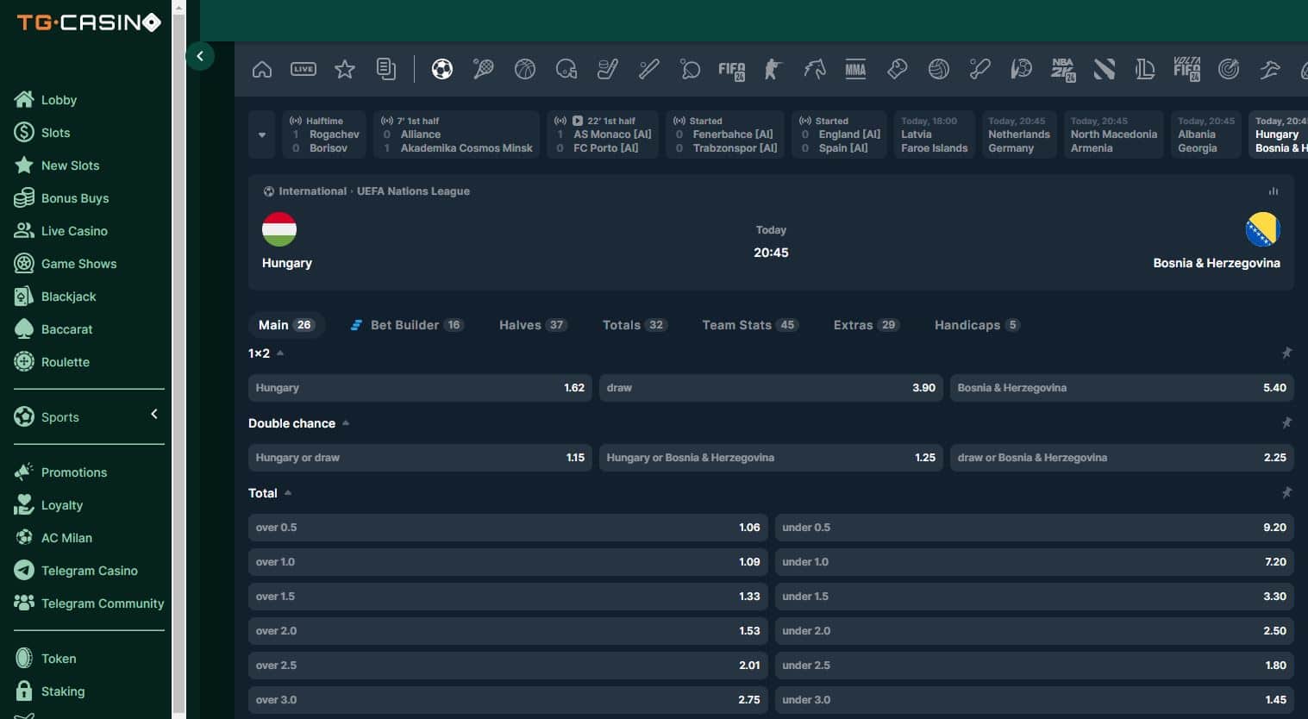Image resolution: width=1308 pixels, height=719 pixels.
Task: Open Promotions in the sidebar
Action: point(60,472)
